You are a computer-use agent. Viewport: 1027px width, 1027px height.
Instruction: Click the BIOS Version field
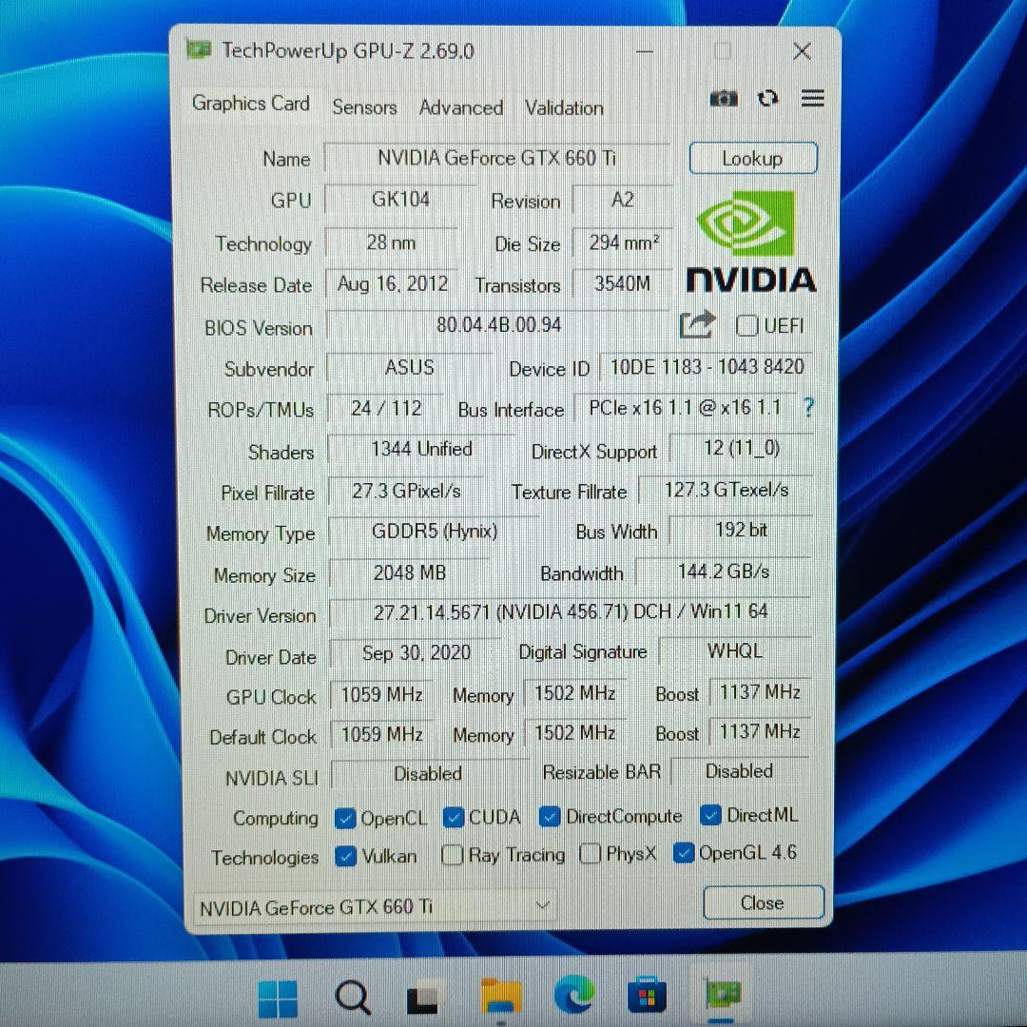coord(498,325)
